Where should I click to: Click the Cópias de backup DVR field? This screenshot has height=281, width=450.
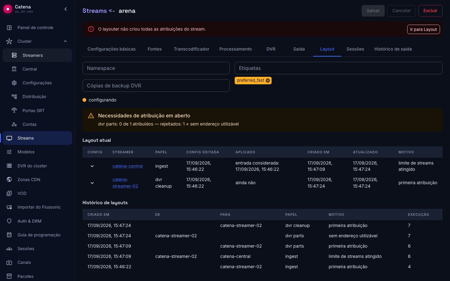pos(156,86)
